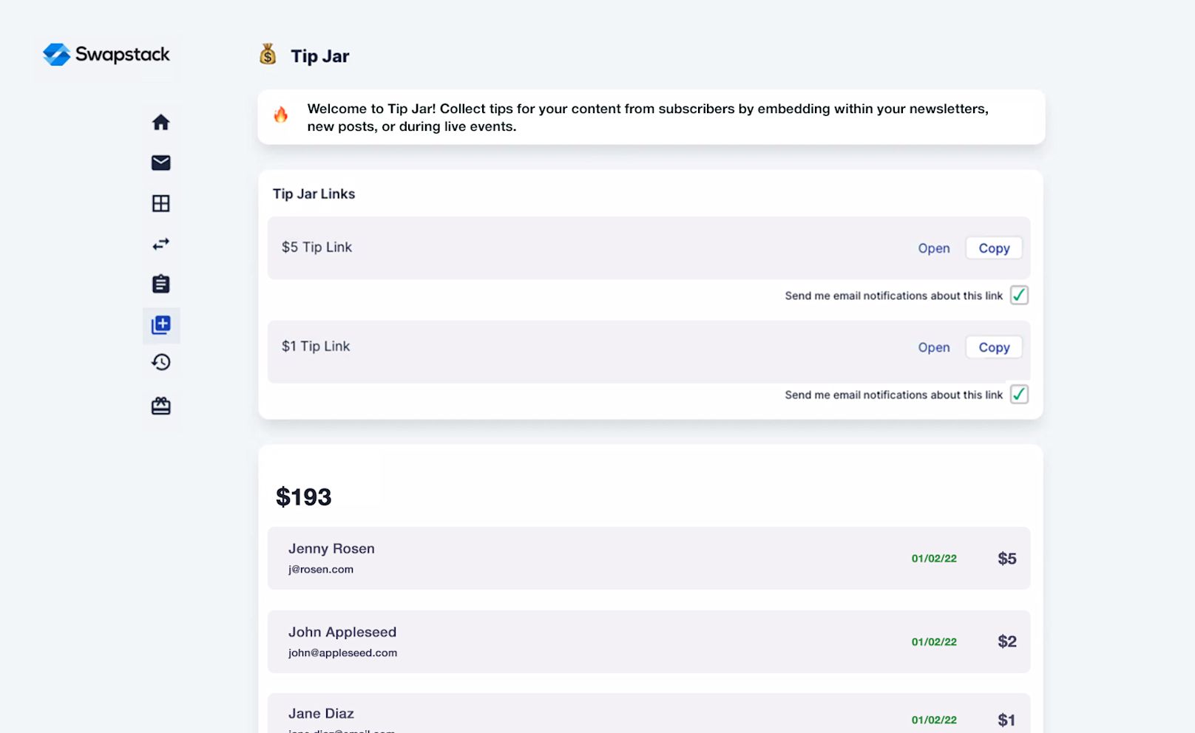Click the swap arrows icon
This screenshot has height=733, width=1195.
click(160, 243)
